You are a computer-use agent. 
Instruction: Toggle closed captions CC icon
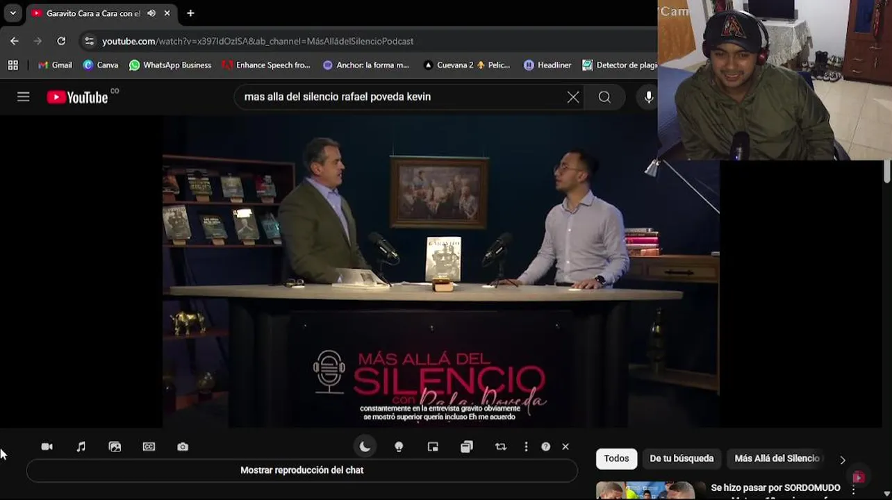(149, 447)
